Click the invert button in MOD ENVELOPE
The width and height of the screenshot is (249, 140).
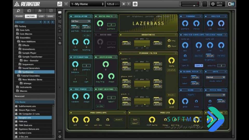click(x=118, y=119)
